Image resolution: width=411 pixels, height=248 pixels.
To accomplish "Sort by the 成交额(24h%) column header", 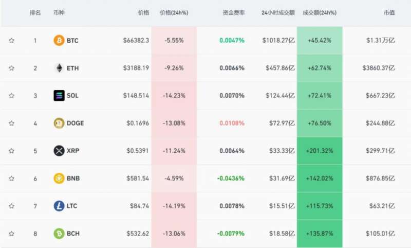I will (x=319, y=12).
